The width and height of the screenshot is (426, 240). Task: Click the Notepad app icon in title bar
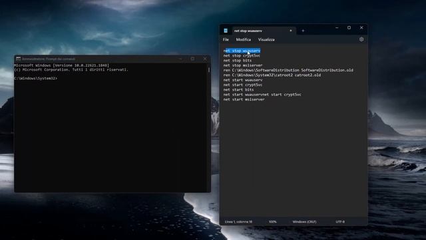coord(226,31)
